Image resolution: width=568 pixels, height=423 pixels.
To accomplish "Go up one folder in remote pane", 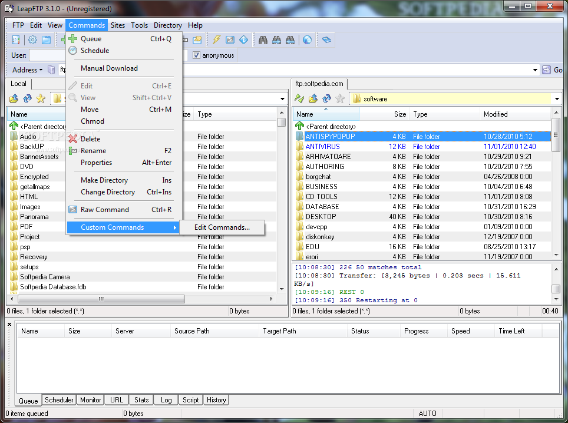I will pos(313,99).
